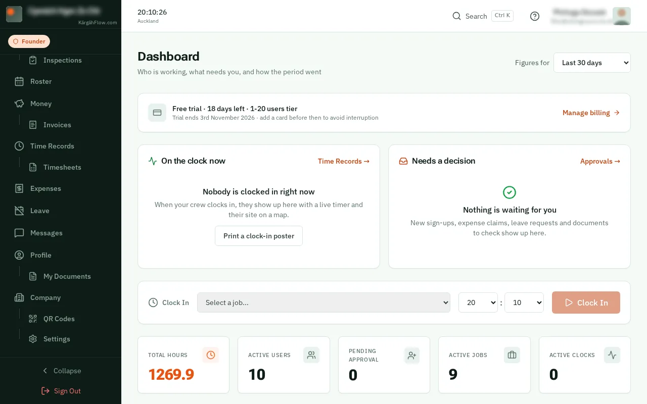The image size is (647, 404).
Task: Open Expenses in the sidebar
Action: click(38, 188)
